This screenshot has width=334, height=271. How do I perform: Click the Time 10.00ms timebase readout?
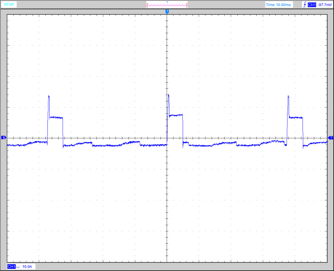coord(278,5)
